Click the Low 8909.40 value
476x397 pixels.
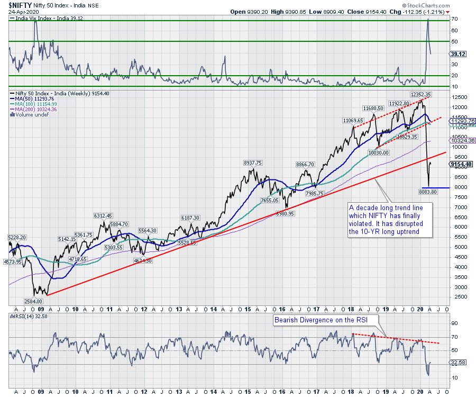coord(326,12)
